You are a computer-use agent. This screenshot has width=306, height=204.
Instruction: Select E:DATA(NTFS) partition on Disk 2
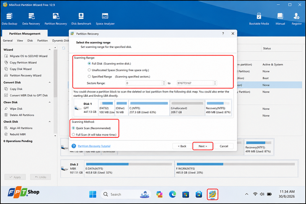tap(129, 168)
